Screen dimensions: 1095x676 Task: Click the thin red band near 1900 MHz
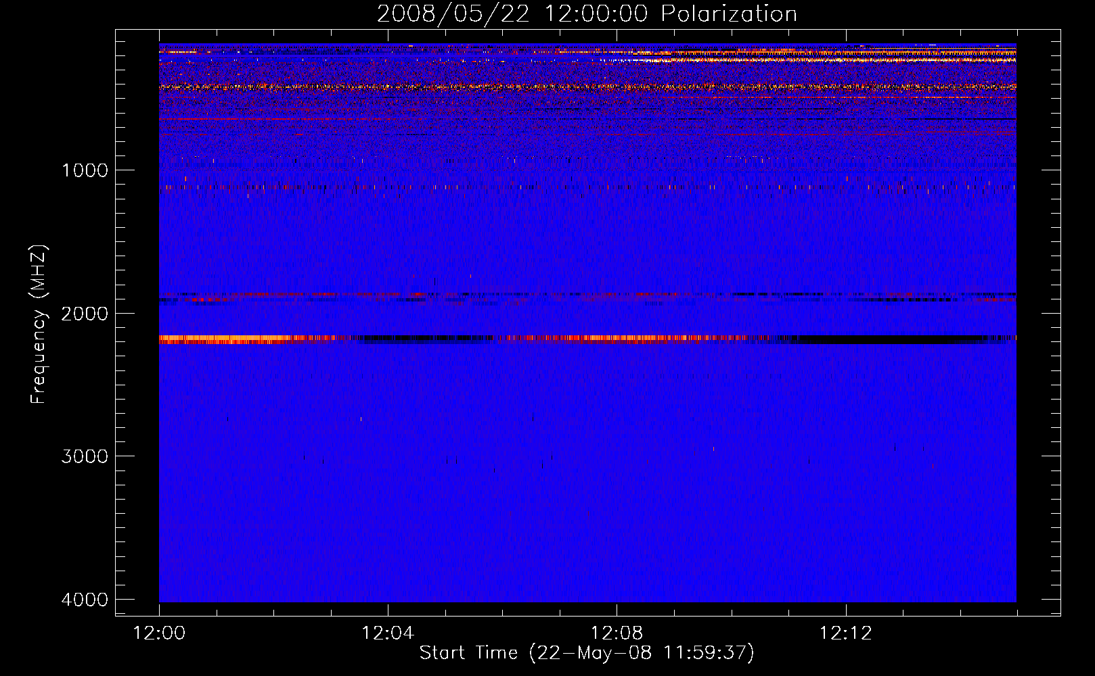(587, 295)
